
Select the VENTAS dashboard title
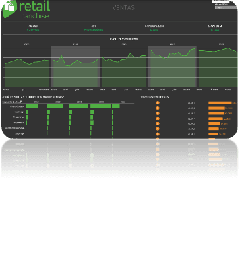(123, 8)
